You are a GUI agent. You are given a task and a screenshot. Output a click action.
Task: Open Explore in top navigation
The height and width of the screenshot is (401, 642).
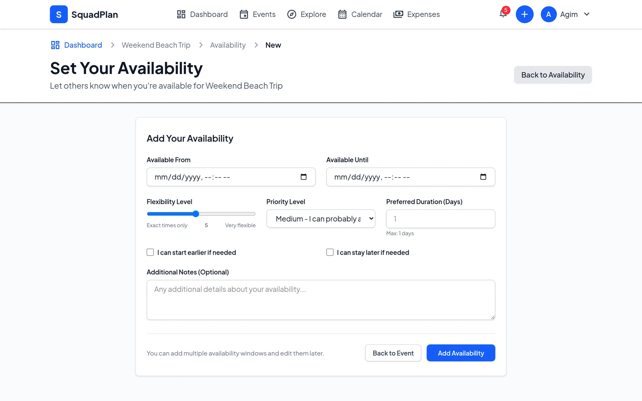coord(307,14)
